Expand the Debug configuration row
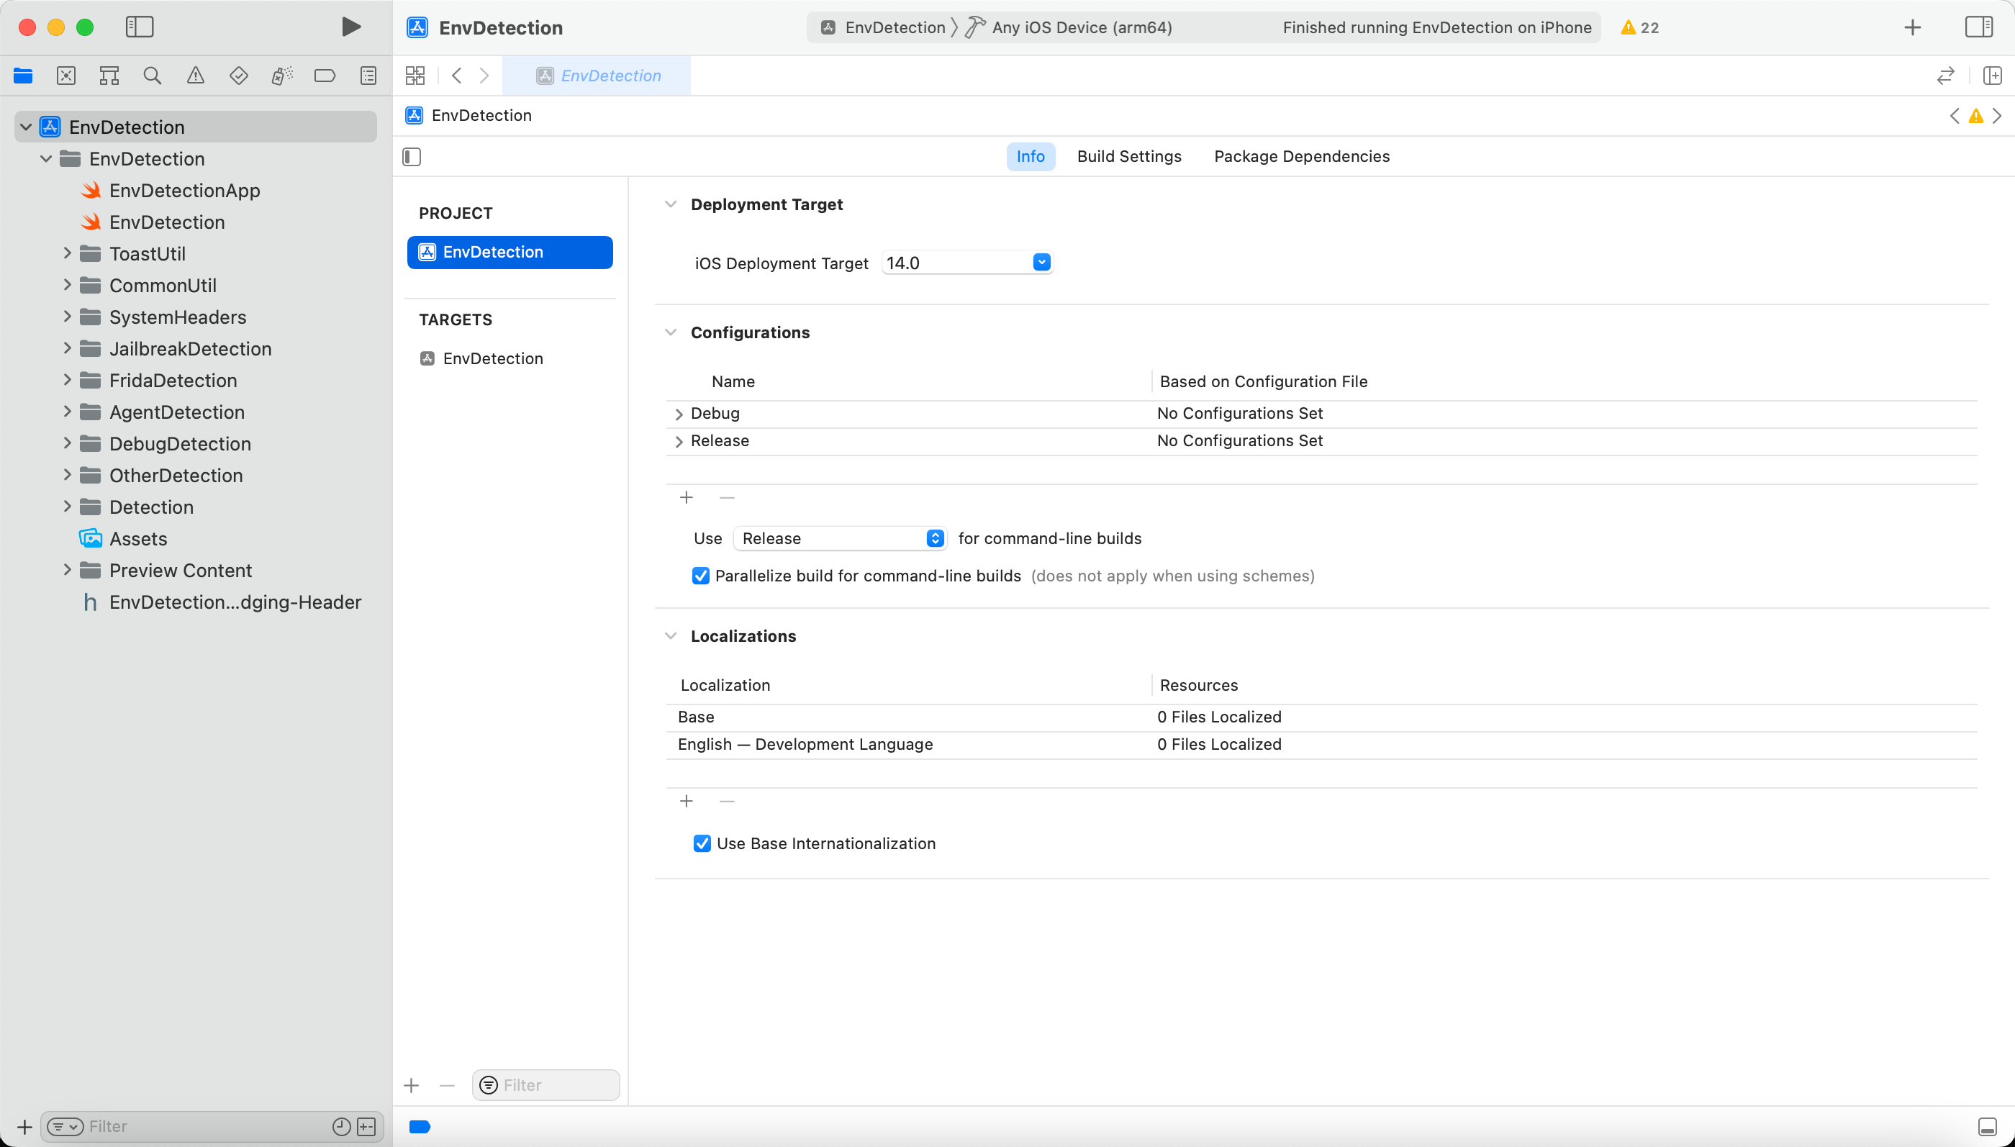This screenshot has height=1147, width=2015. click(x=679, y=414)
